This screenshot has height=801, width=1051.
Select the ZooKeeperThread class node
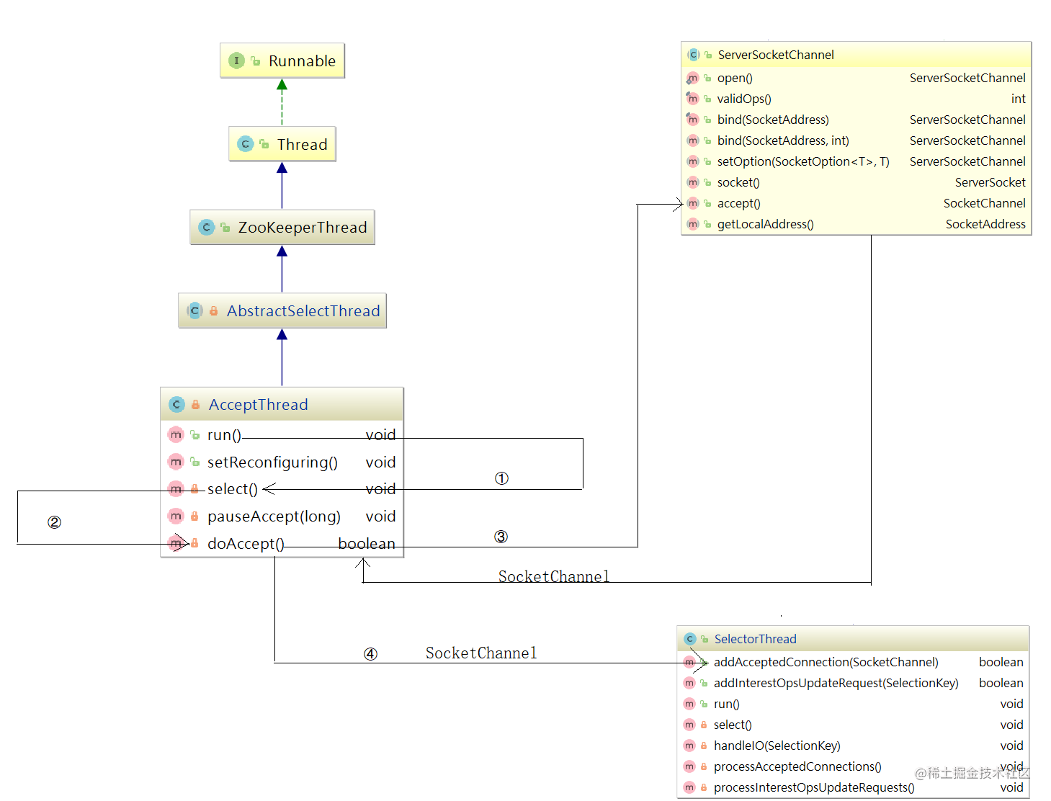pyautogui.click(x=282, y=227)
